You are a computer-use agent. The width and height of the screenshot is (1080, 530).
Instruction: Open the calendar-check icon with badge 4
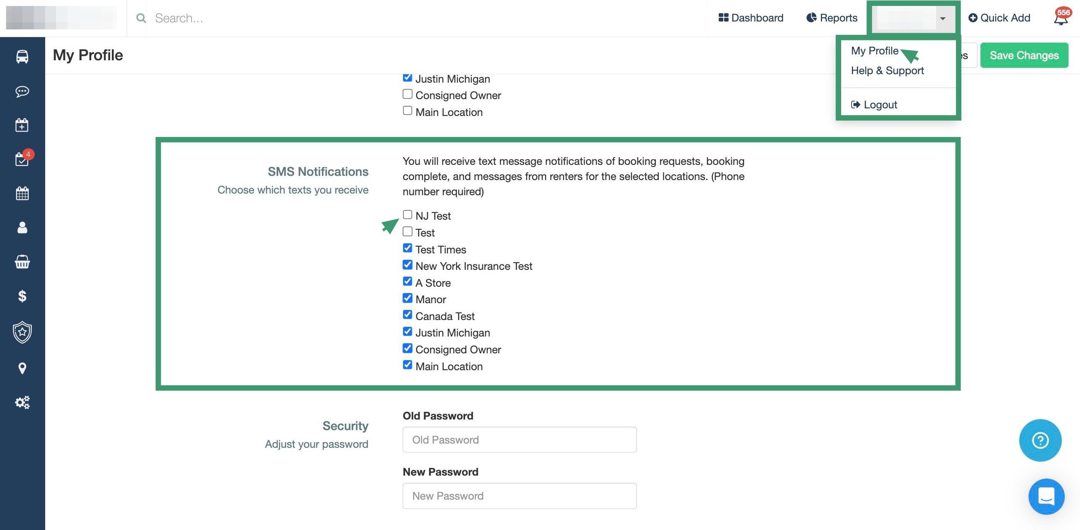pos(22,159)
